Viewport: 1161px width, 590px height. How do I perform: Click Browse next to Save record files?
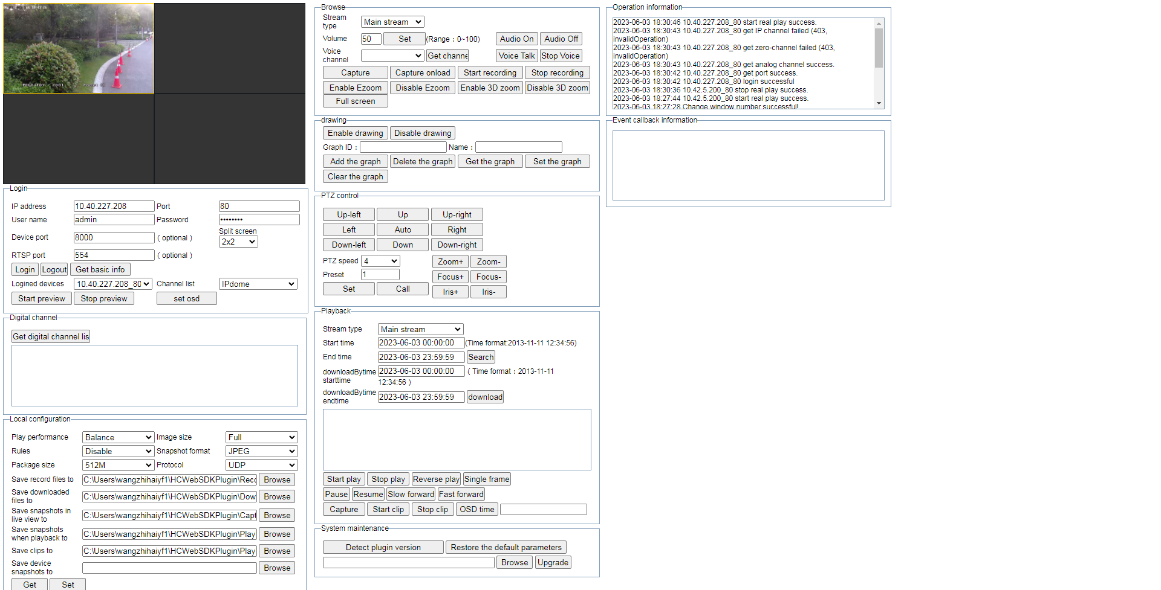[x=277, y=479]
